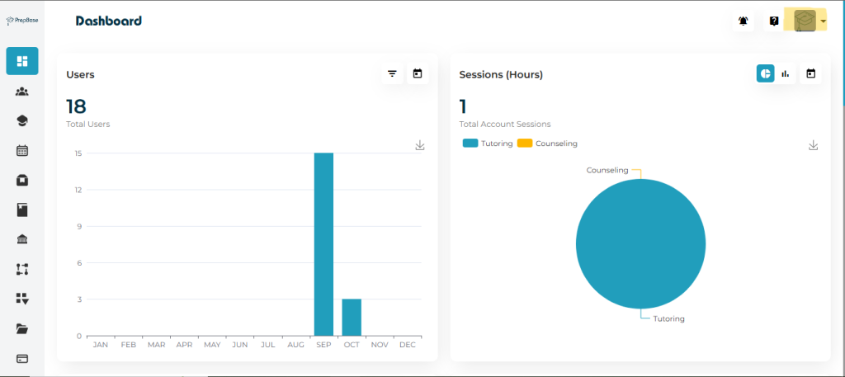Switch Sessions to bar chart view
Viewport: 845px width, 377px height.
(786, 74)
